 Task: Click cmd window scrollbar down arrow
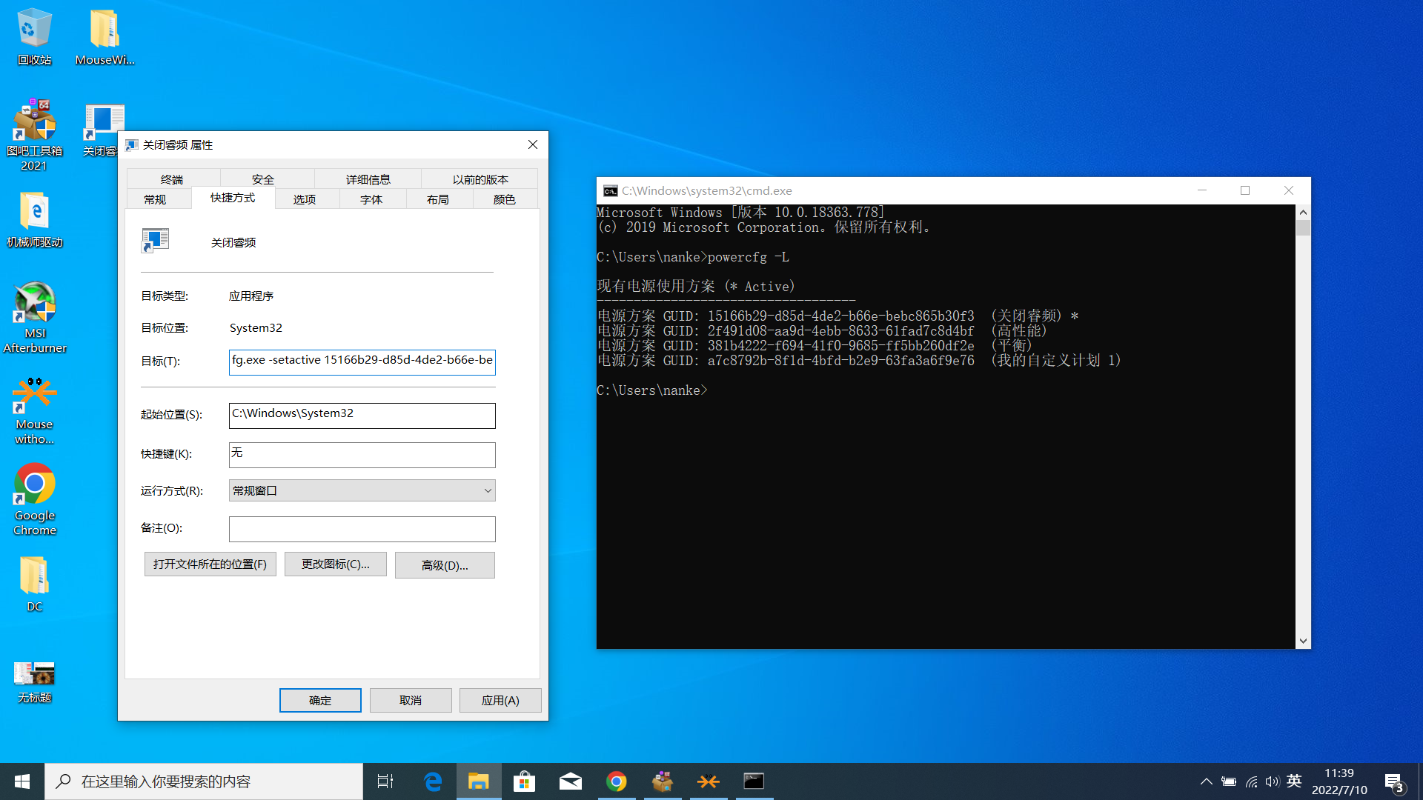pos(1303,641)
